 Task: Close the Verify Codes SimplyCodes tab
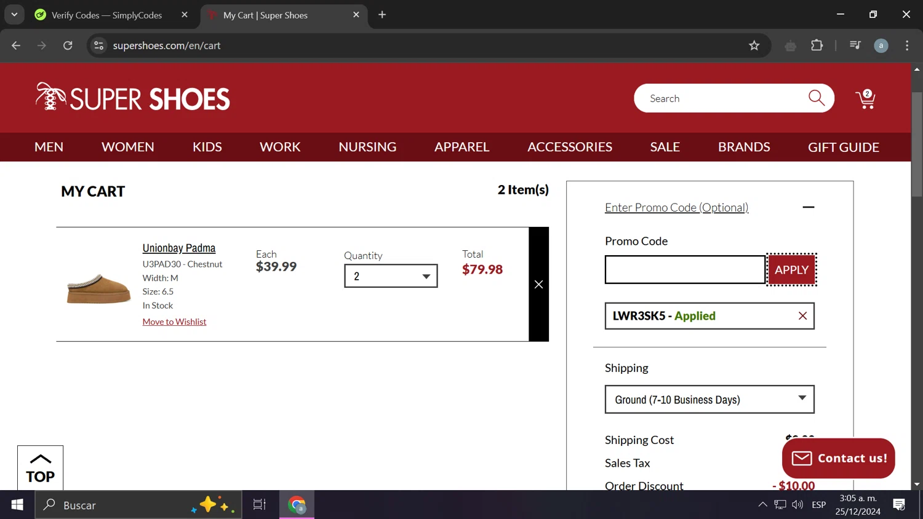pos(185,15)
